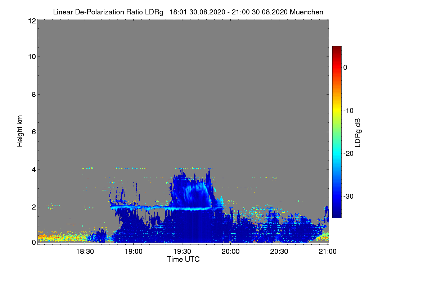
Task: Click the 20:00 time tick label
Action: point(231,251)
